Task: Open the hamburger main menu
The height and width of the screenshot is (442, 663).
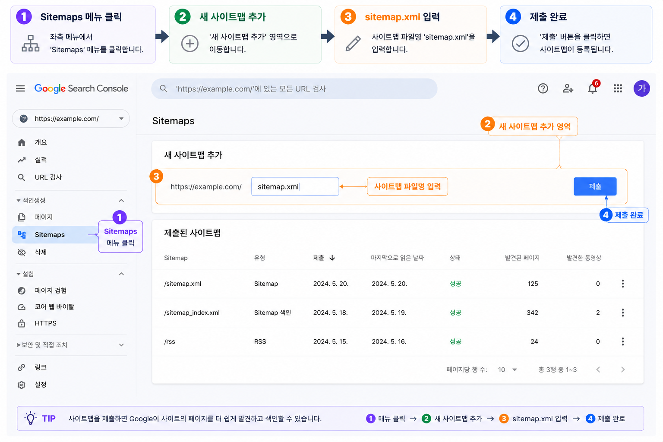Action: tap(20, 88)
